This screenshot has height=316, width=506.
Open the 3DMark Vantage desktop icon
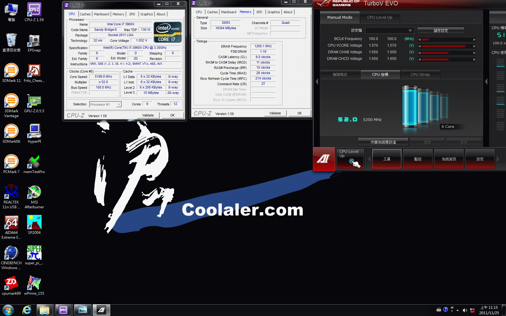coord(11,105)
